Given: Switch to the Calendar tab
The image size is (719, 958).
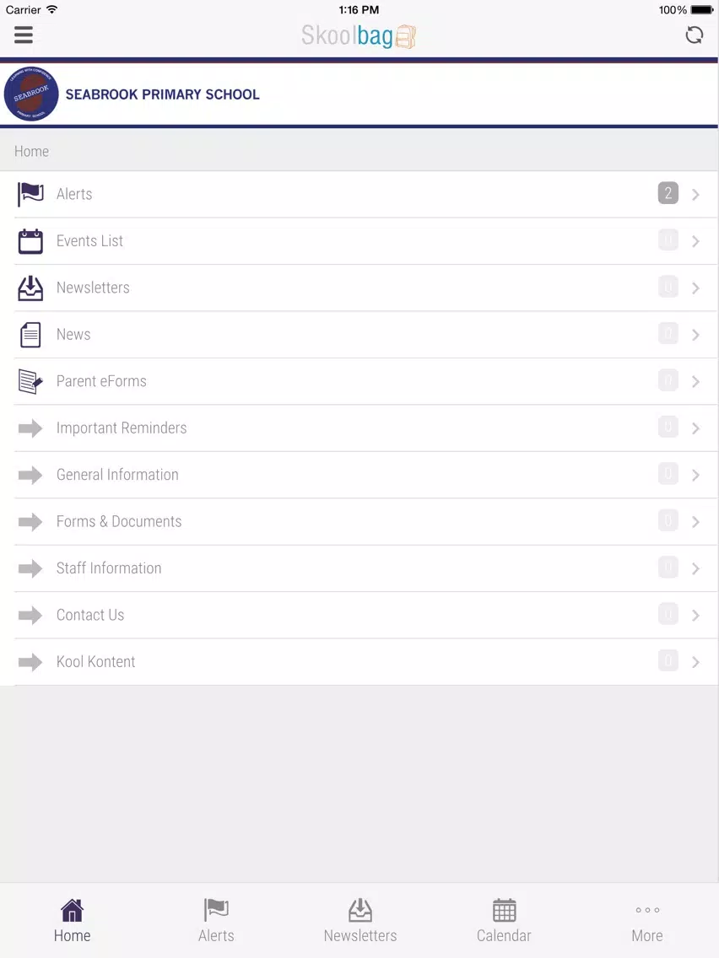Looking at the screenshot, I should [504, 921].
